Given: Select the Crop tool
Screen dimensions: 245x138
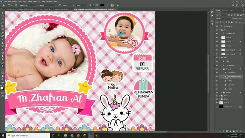Looking at the screenshot, I should pos(3,26).
